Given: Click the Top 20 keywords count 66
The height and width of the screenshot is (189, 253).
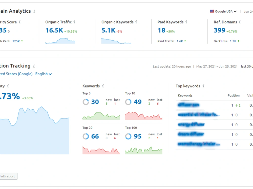Looking at the screenshot, I should point(95,136).
